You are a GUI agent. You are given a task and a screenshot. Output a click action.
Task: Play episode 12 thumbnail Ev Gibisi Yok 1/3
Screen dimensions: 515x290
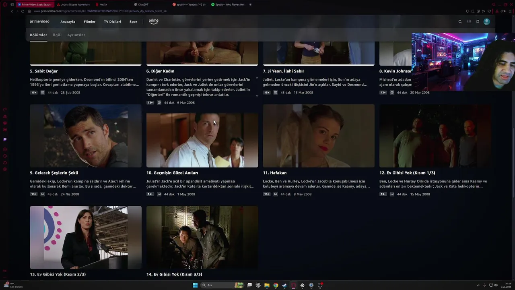click(x=435, y=136)
